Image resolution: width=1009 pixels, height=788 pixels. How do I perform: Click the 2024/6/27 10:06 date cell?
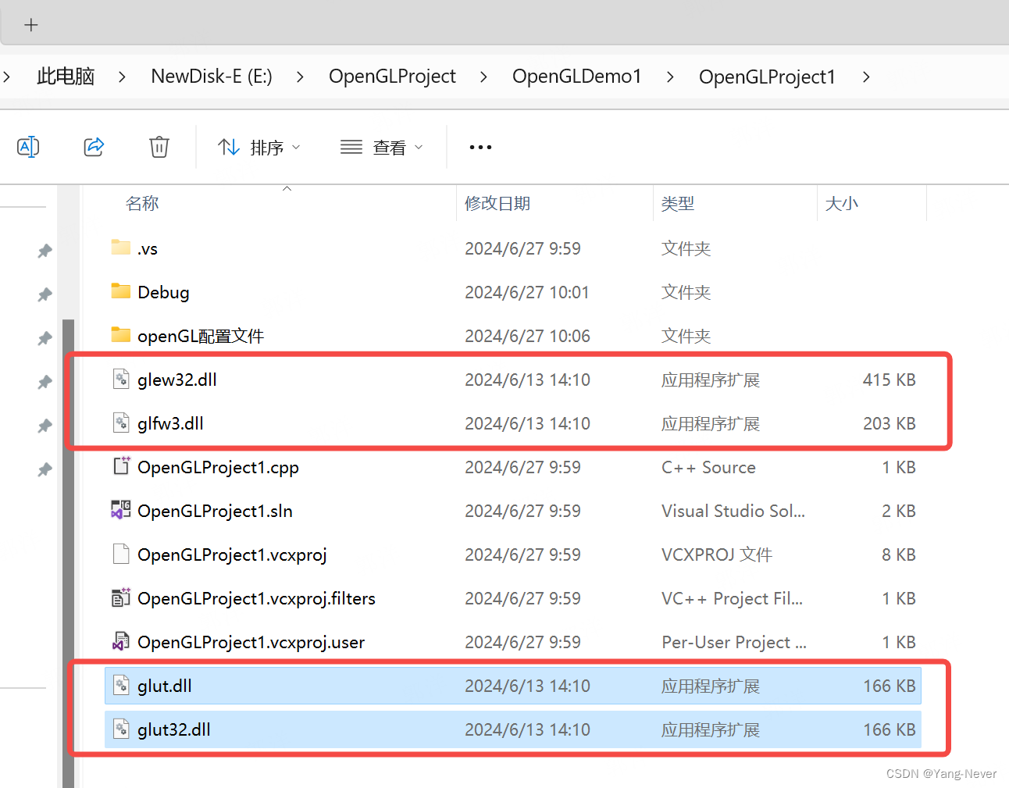(527, 336)
